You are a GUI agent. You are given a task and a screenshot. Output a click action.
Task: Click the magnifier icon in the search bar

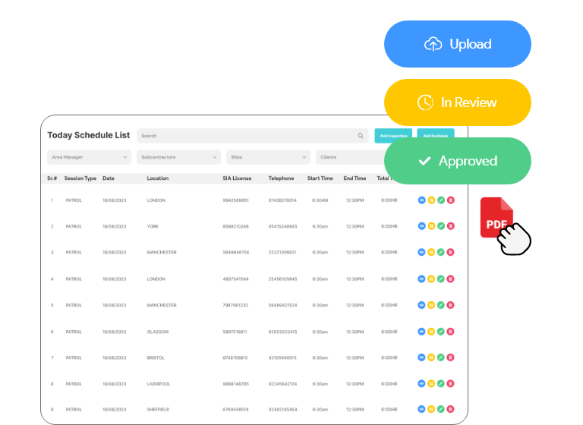[361, 136]
